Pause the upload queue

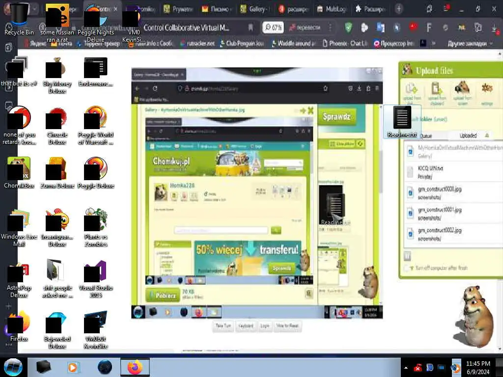coord(407,256)
